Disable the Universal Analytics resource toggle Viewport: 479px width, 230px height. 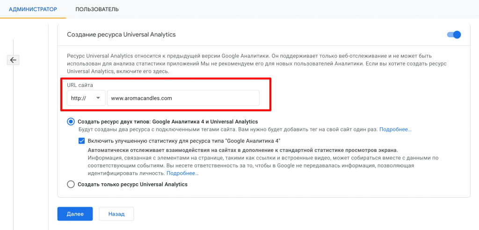pyautogui.click(x=454, y=35)
